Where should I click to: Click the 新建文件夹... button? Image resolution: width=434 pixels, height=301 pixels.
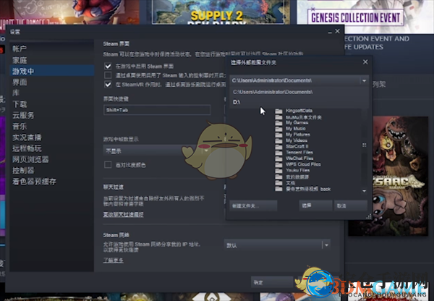[x=254, y=205]
